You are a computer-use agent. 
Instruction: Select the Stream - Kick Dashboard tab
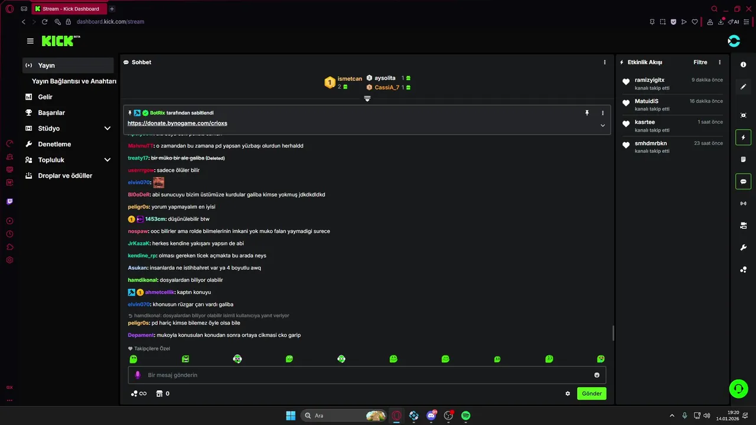pyautogui.click(x=69, y=9)
